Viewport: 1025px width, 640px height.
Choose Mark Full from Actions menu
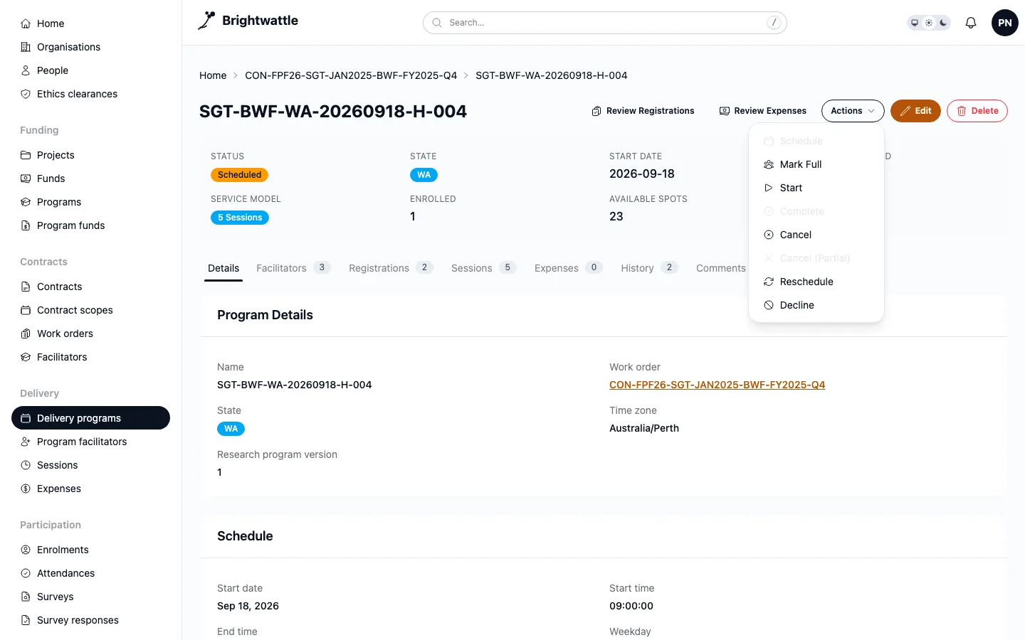click(x=816, y=164)
